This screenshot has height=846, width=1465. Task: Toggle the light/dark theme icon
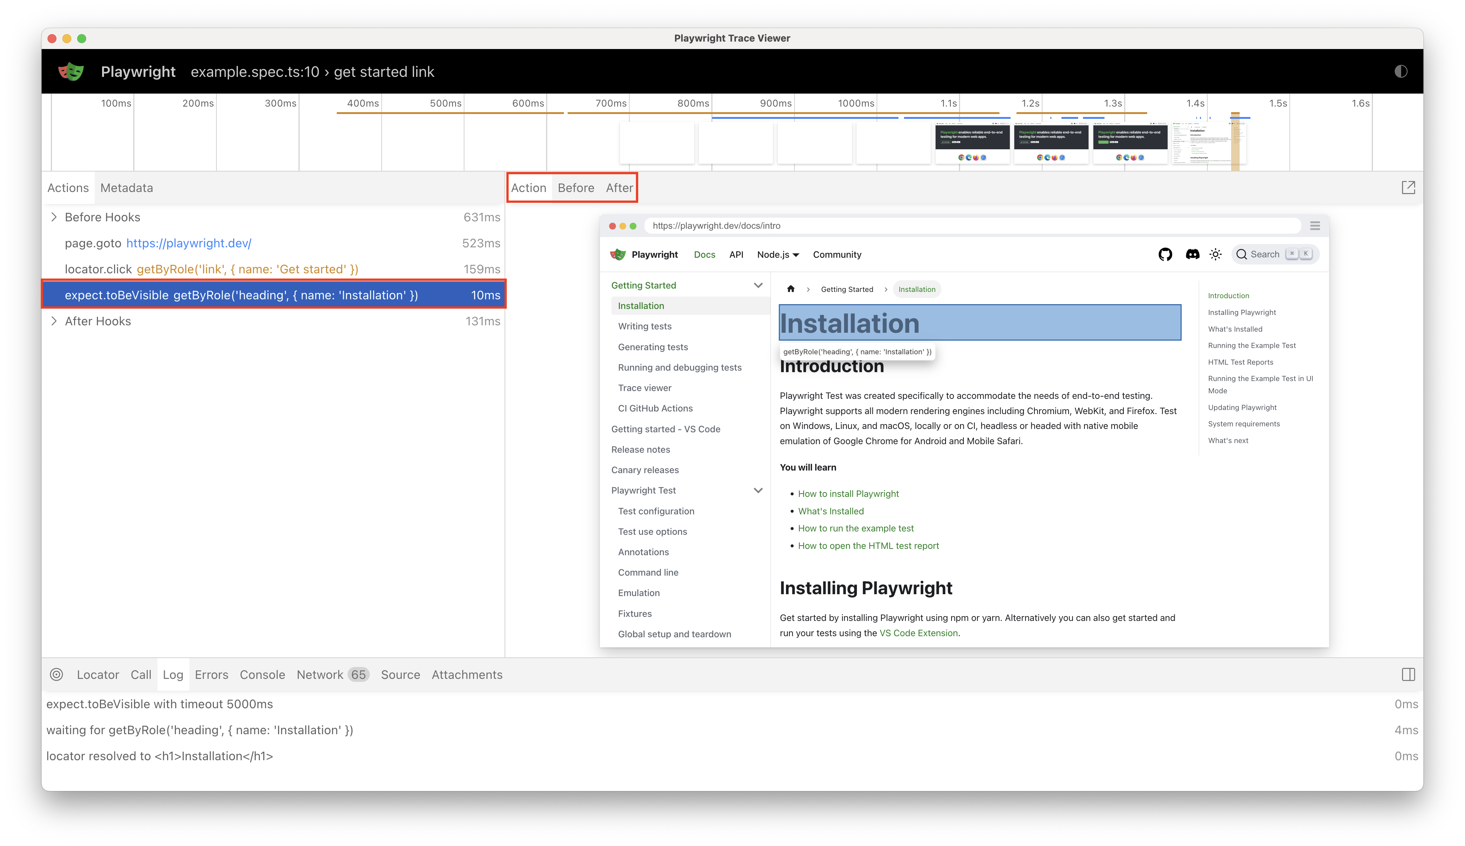coord(1400,71)
